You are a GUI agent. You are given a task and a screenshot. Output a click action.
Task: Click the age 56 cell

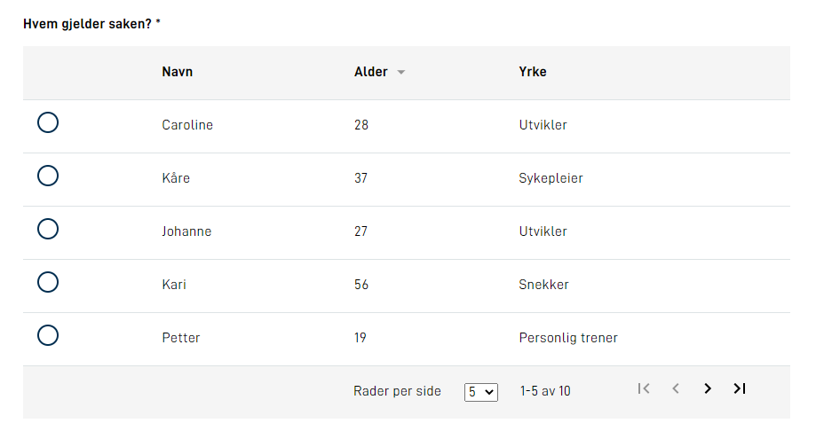click(x=361, y=285)
